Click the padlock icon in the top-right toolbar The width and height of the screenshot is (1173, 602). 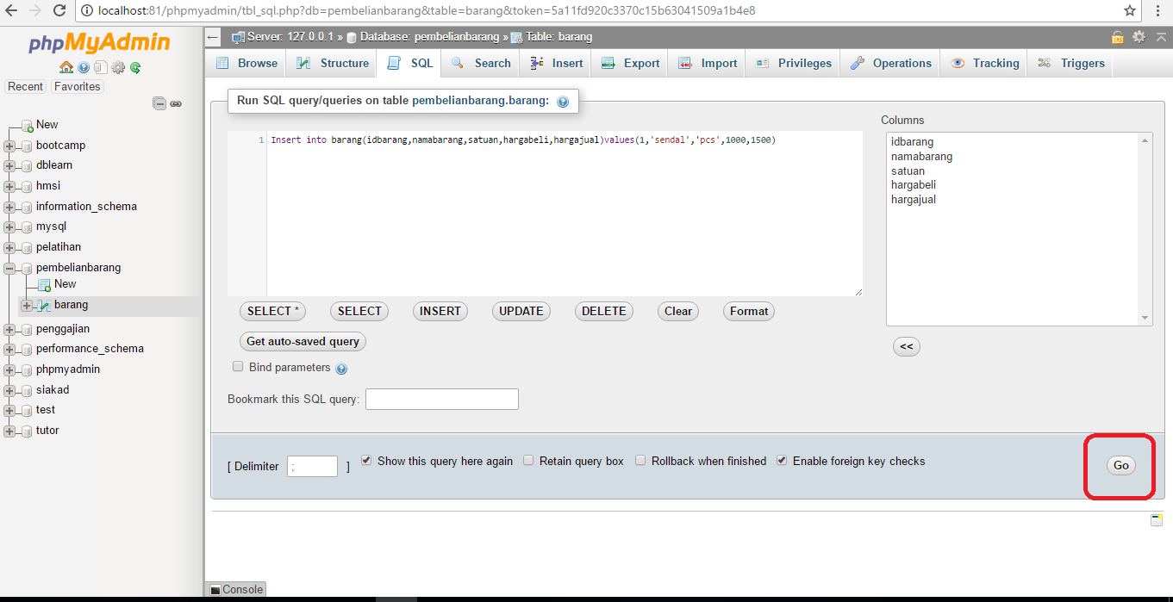point(1118,38)
